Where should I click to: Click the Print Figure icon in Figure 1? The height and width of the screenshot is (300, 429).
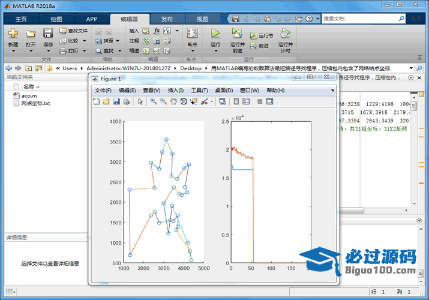[127, 101]
